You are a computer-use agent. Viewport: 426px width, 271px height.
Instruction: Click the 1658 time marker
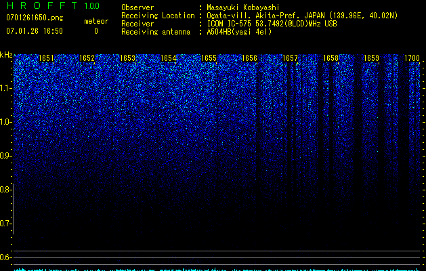click(x=331, y=58)
